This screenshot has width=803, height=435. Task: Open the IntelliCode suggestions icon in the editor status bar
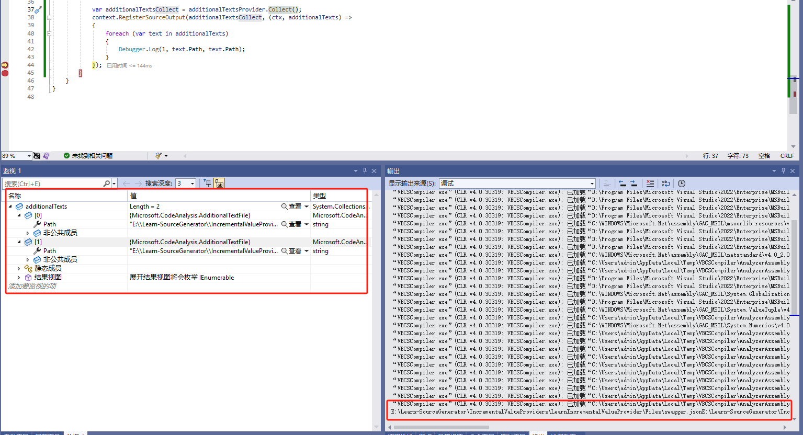pyautogui.click(x=46, y=156)
